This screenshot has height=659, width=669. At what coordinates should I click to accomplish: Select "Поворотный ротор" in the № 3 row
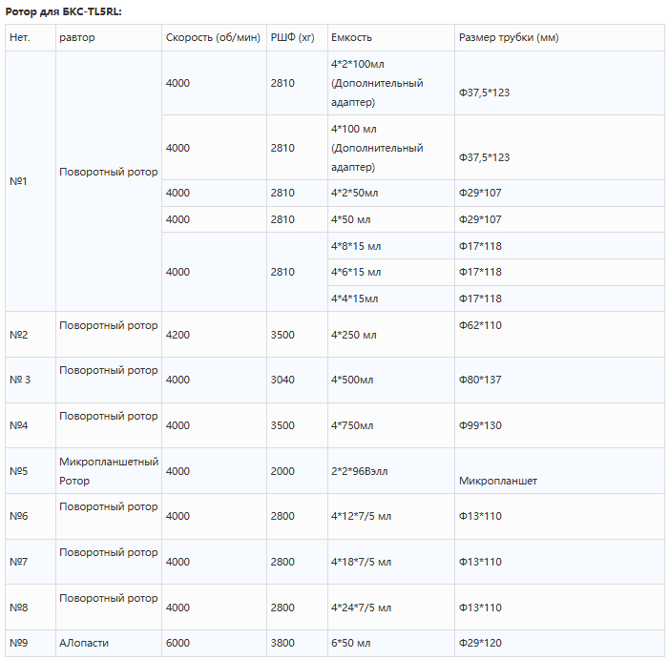[x=109, y=370]
